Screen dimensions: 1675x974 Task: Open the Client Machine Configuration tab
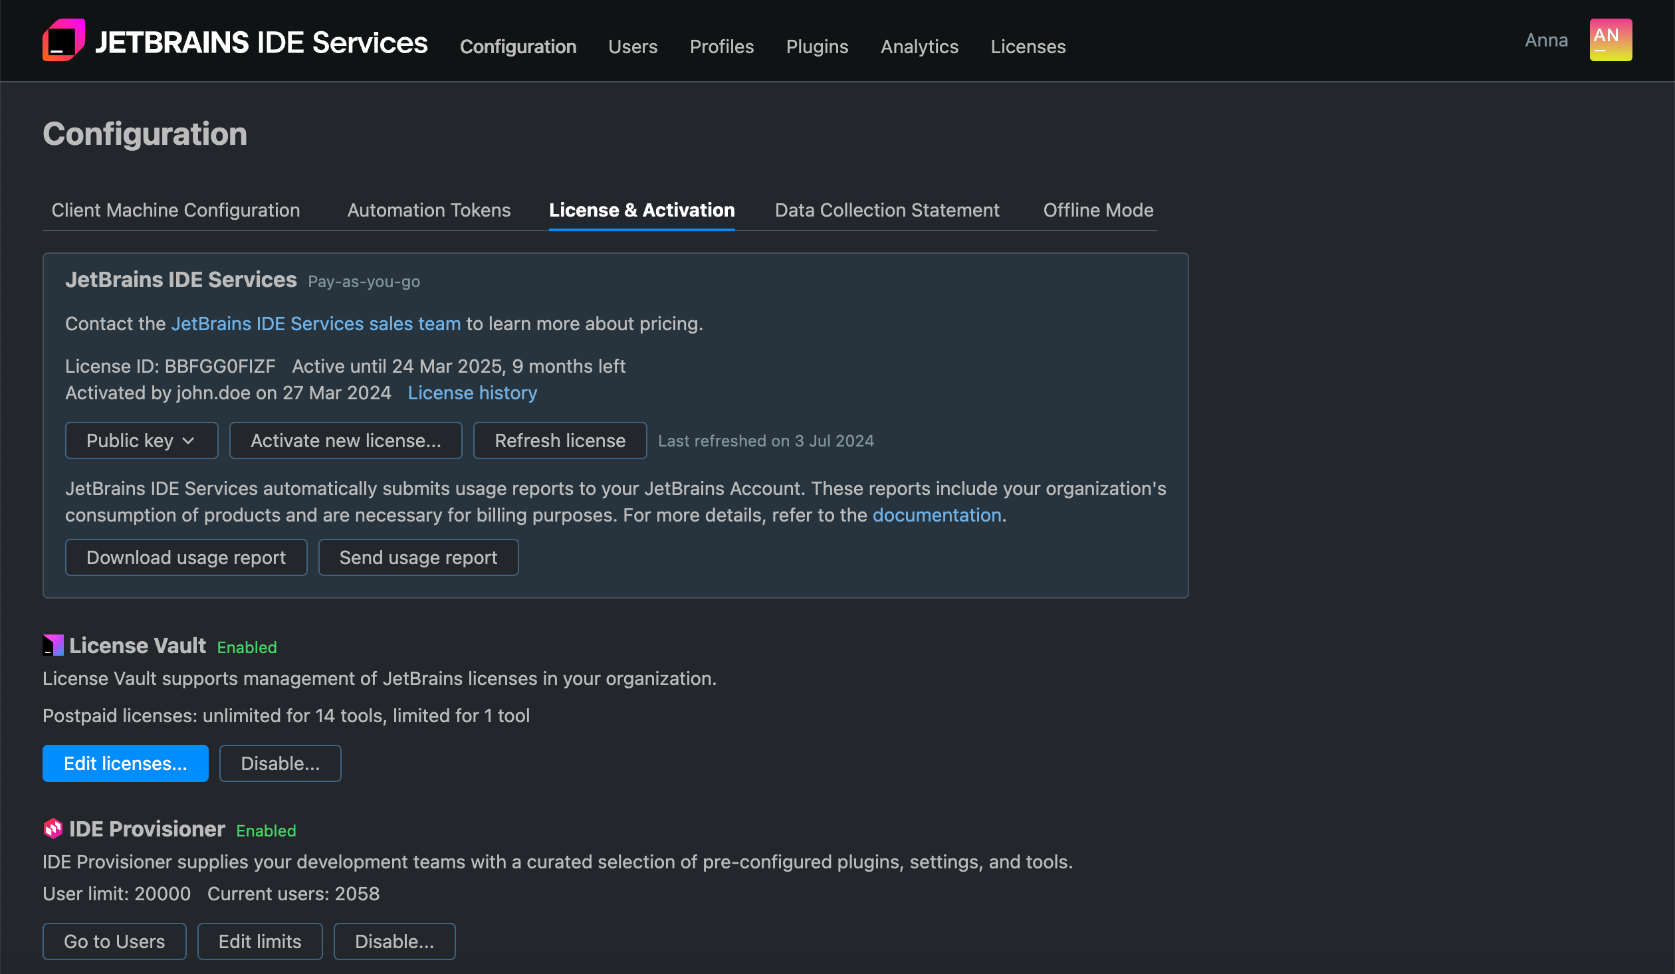click(x=175, y=210)
